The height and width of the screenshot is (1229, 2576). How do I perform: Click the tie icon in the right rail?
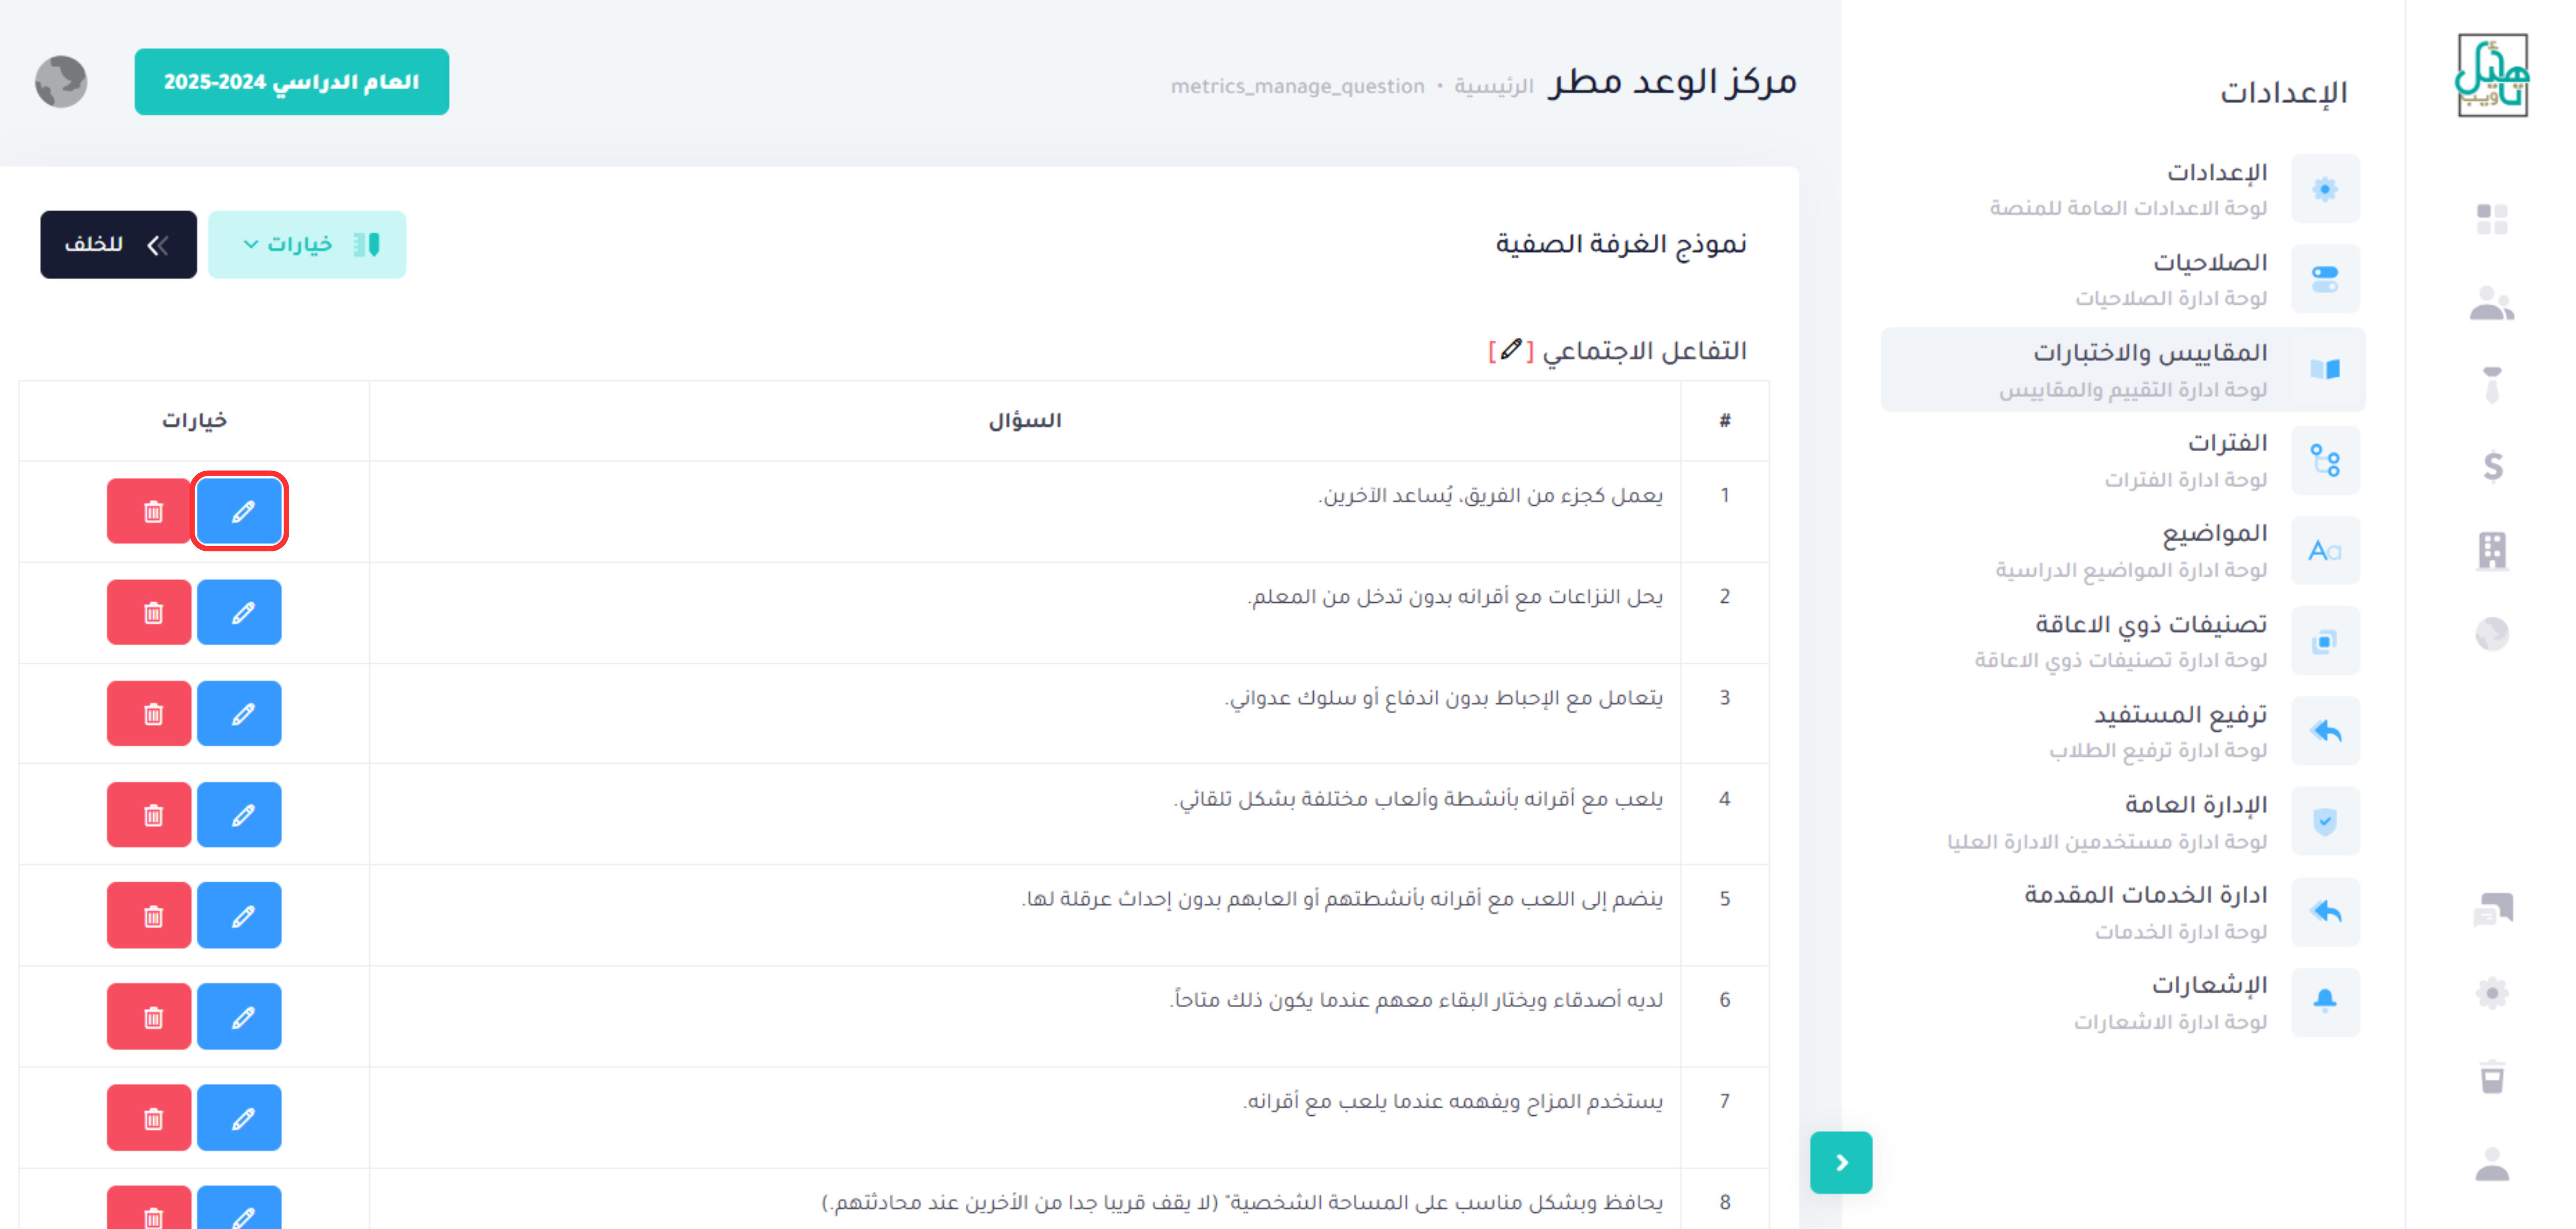[x=2492, y=384]
